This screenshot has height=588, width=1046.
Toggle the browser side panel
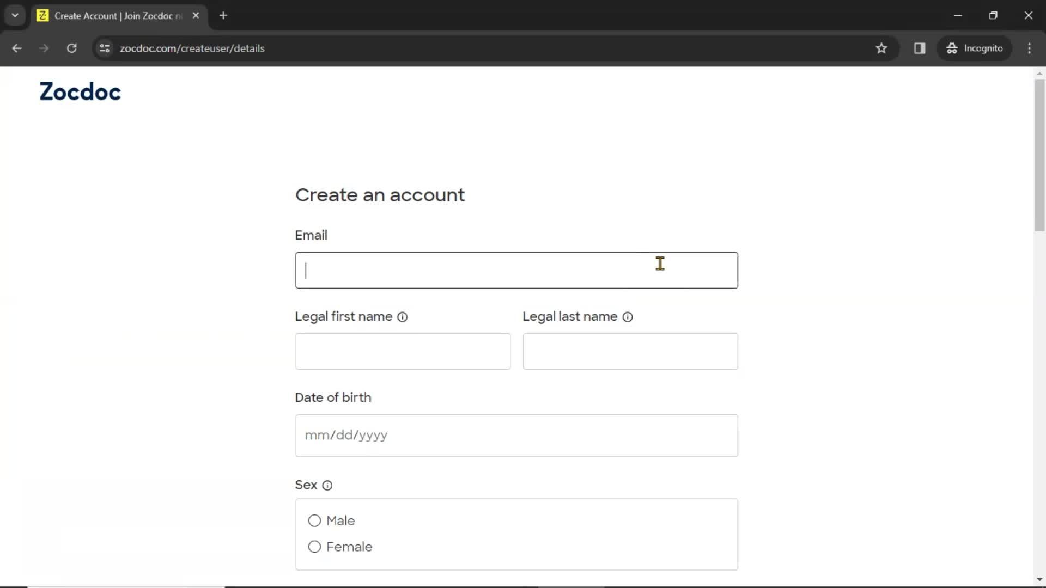point(920,48)
